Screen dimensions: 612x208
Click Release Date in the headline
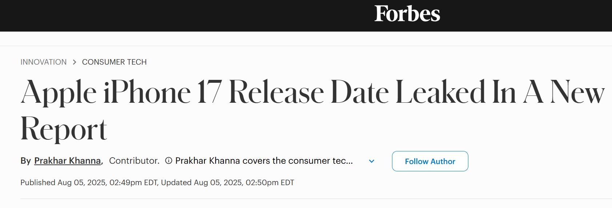pyautogui.click(x=309, y=92)
